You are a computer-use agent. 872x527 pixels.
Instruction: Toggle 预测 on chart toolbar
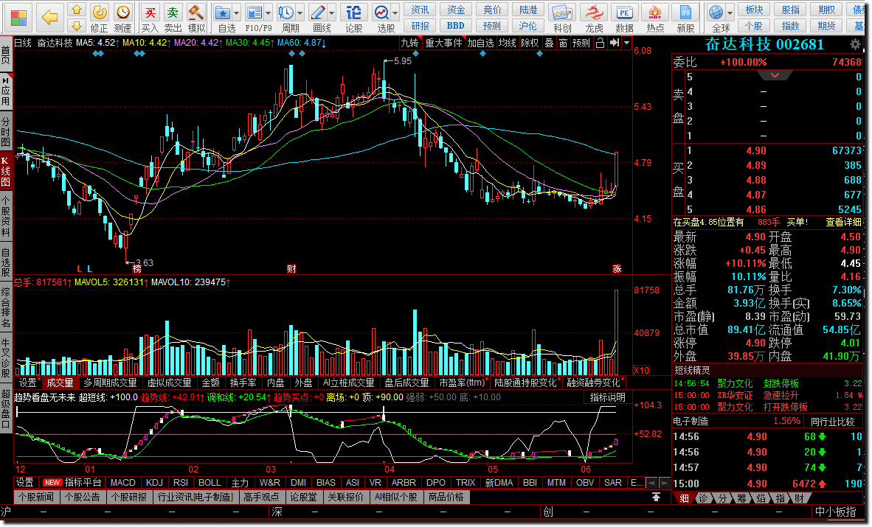point(581,43)
